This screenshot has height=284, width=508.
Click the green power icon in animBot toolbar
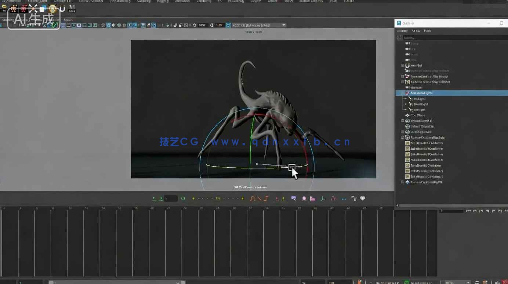[183, 199]
